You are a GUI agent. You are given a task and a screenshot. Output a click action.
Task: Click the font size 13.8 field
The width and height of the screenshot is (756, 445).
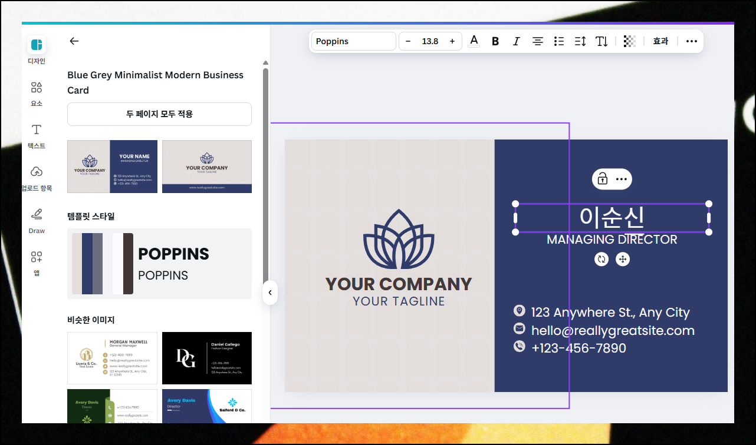tap(430, 41)
